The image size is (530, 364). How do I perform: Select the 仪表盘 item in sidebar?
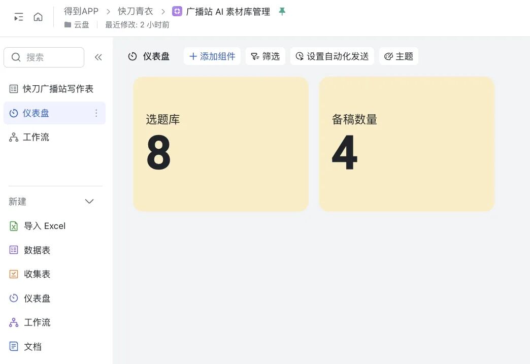(x=54, y=113)
